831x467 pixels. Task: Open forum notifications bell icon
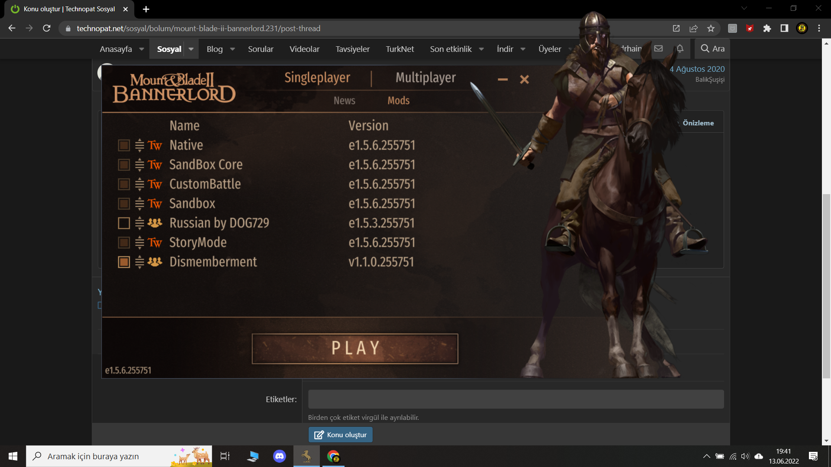[x=680, y=48]
